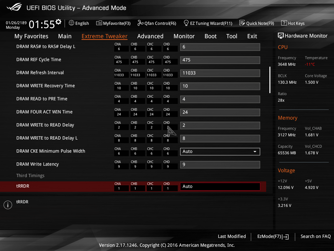Click the settings gear icon beside the clock
The height and width of the screenshot is (251, 334).
coord(58,22)
